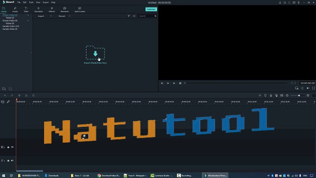Open the Transition tab
Screen dimensions: 316x178
38,9
